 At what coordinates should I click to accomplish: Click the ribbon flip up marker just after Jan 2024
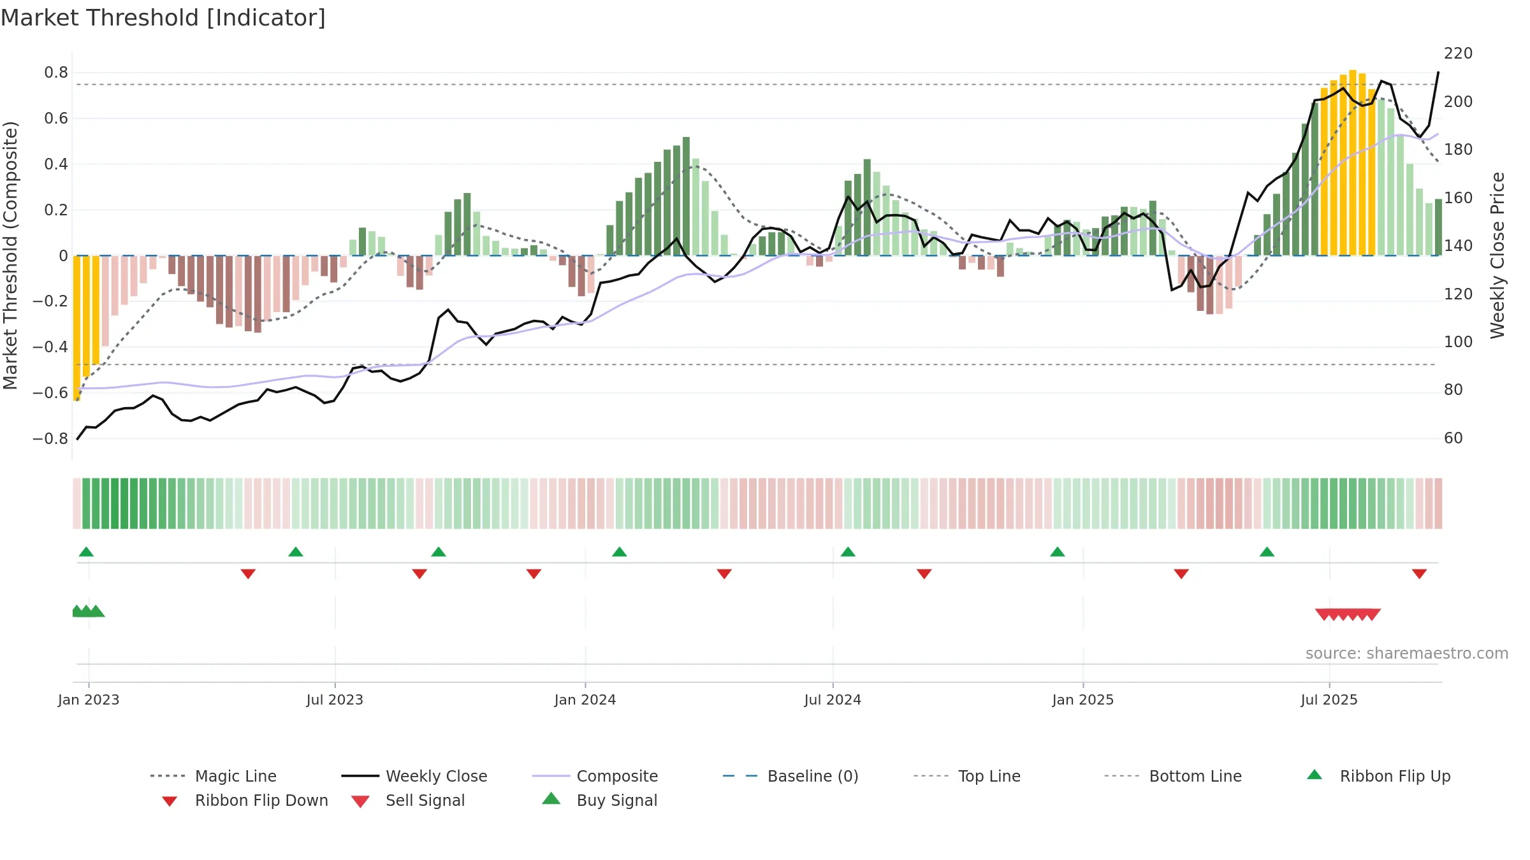[x=620, y=552]
